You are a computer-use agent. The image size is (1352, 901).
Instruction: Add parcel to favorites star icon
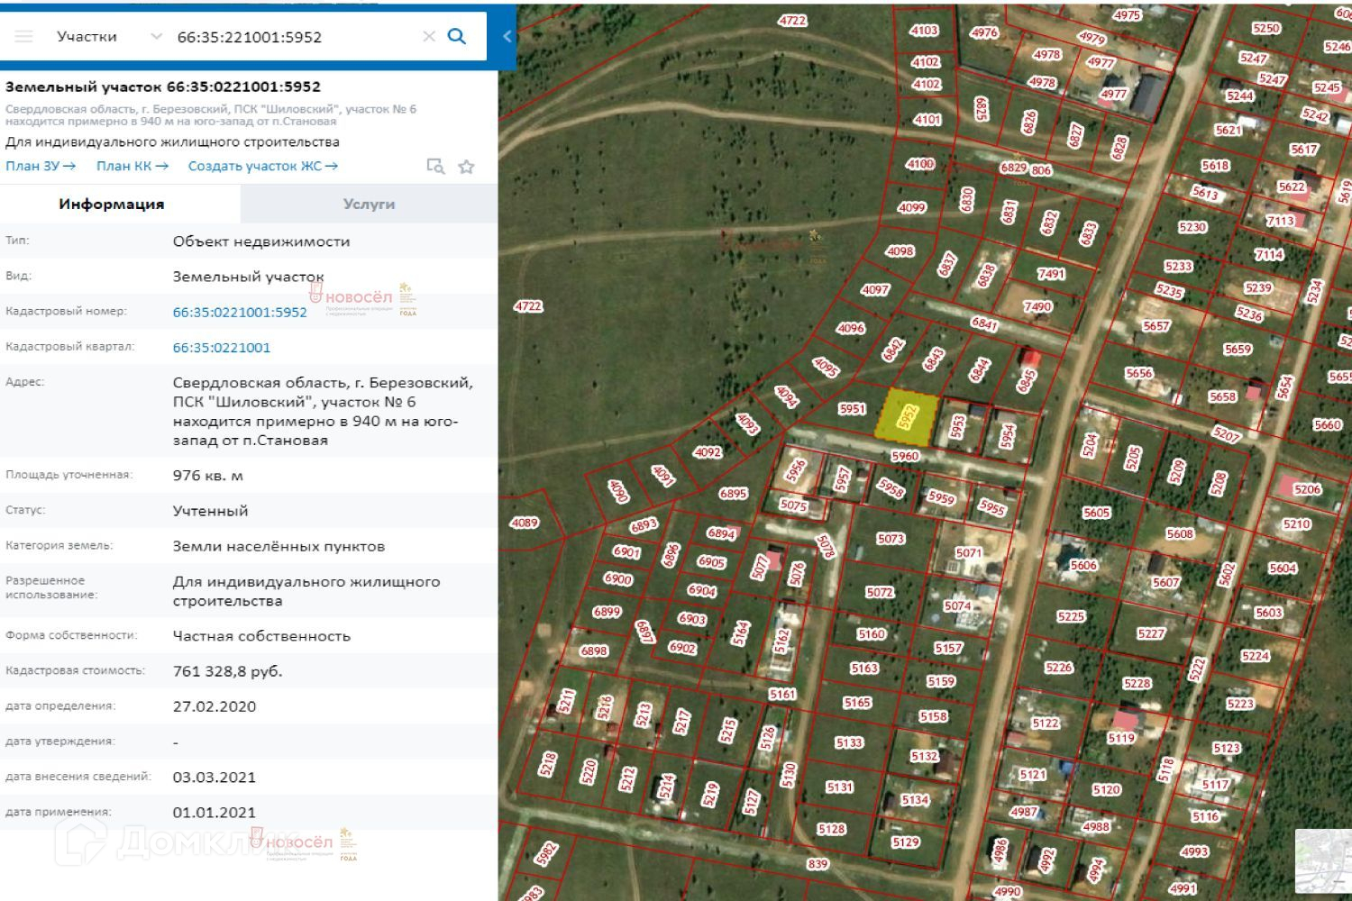point(466,167)
